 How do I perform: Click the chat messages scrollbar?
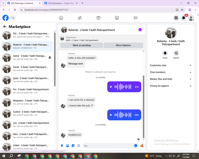[143, 107]
